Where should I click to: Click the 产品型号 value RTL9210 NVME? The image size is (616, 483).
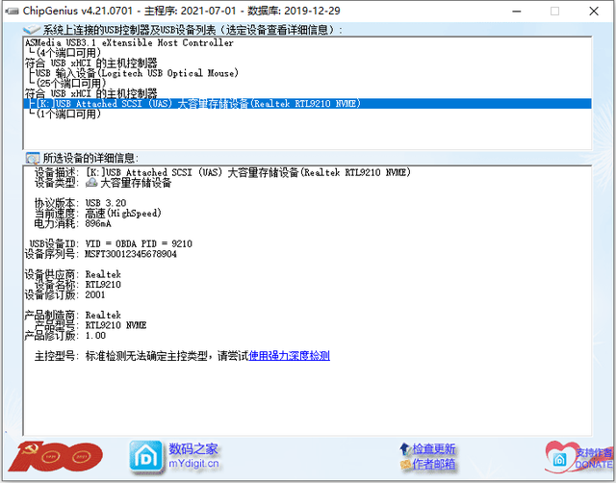(115, 325)
